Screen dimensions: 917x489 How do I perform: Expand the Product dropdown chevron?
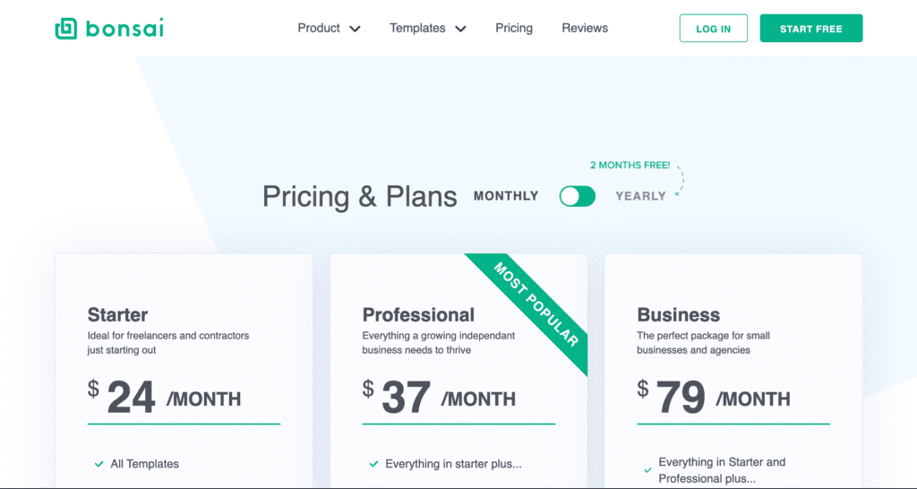(x=355, y=29)
